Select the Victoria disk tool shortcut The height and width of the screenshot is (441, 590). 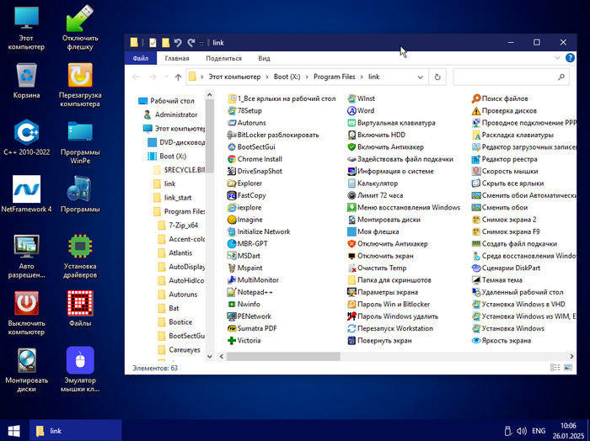[249, 341]
